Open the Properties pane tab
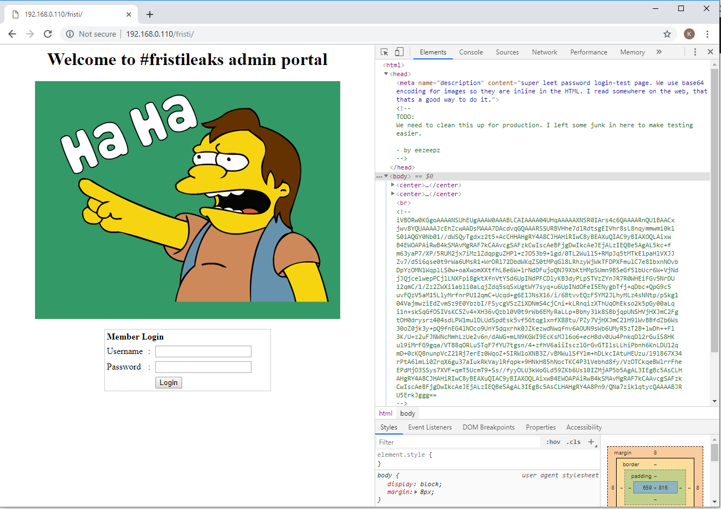Image resolution: width=721 pixels, height=509 pixels. click(x=541, y=427)
